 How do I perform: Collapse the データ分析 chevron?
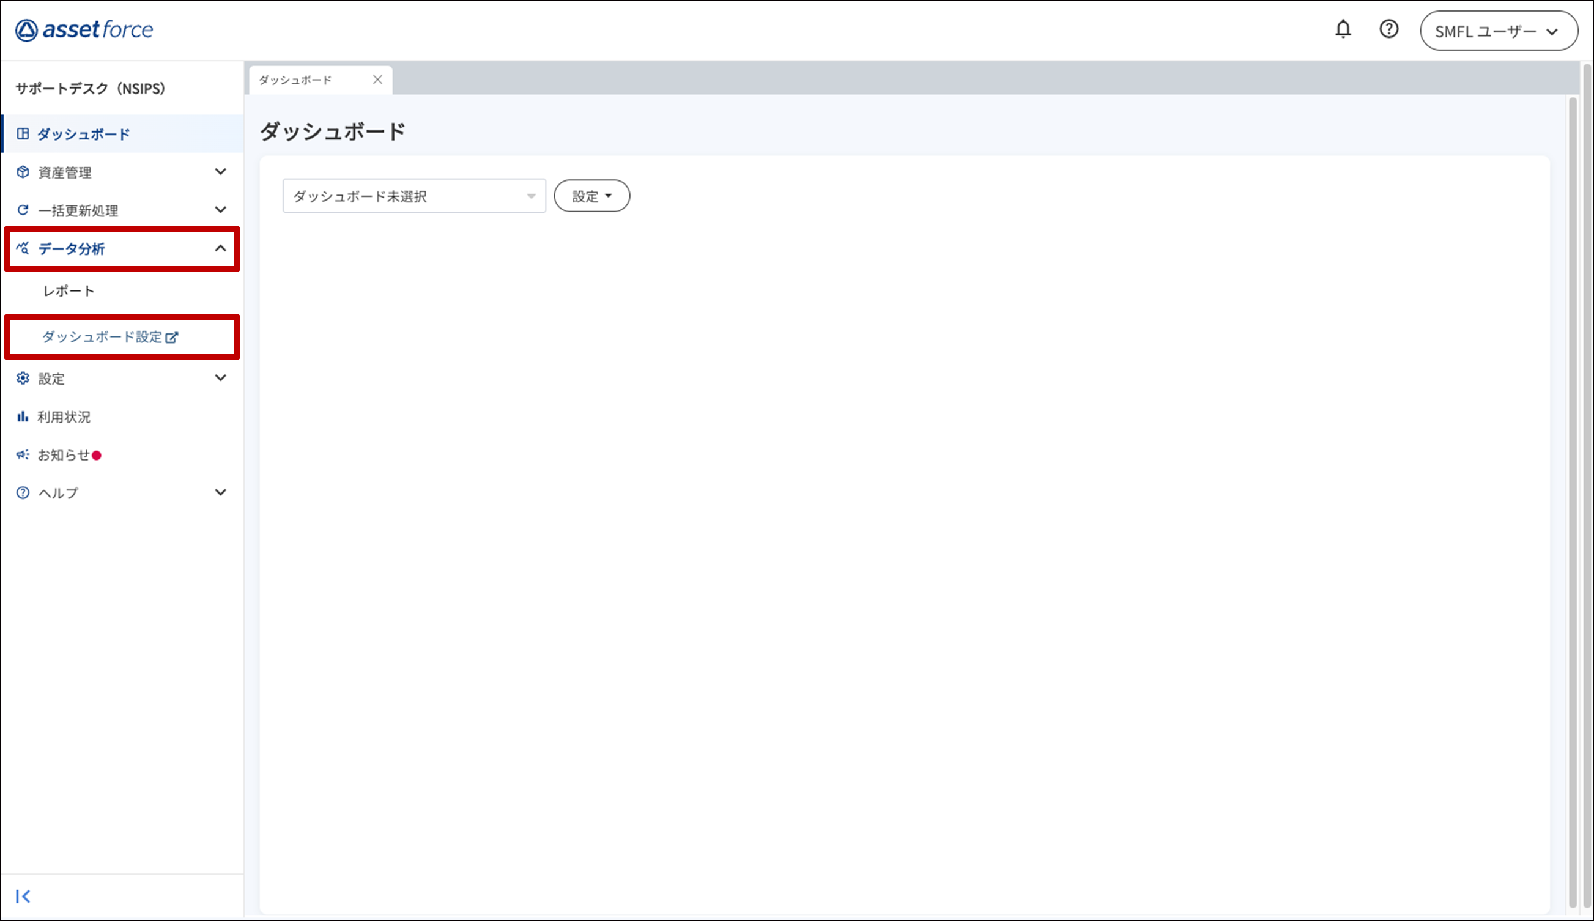click(x=220, y=248)
